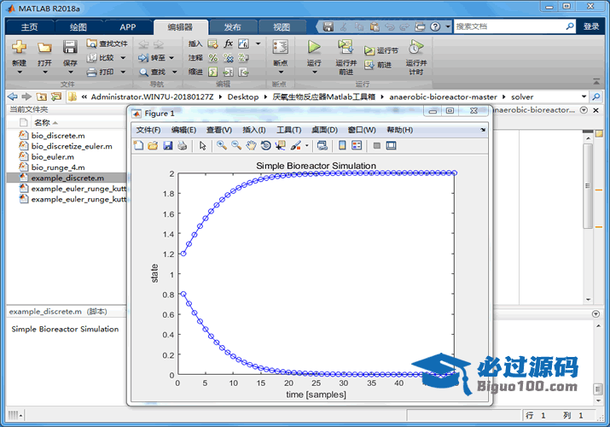The image size is (610, 427).
Task: Switch to Publish (发布) tab
Action: pos(232,26)
